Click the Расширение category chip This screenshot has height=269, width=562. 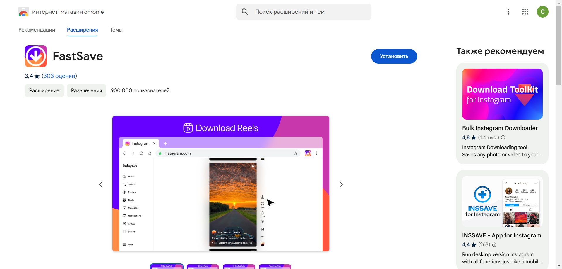coord(44,90)
